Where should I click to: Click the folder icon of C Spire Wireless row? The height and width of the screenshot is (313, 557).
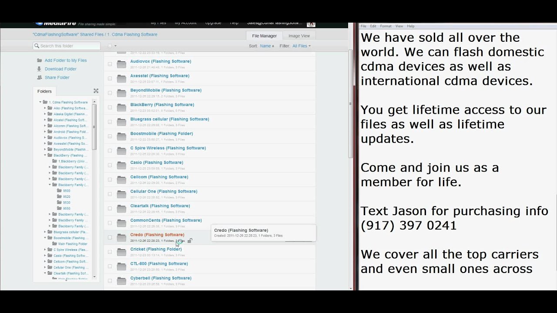click(121, 151)
